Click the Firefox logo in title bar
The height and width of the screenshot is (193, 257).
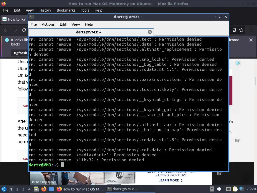click(4, 3)
